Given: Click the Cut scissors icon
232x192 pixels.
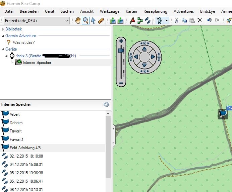Looking at the screenshot, I should [176, 20].
